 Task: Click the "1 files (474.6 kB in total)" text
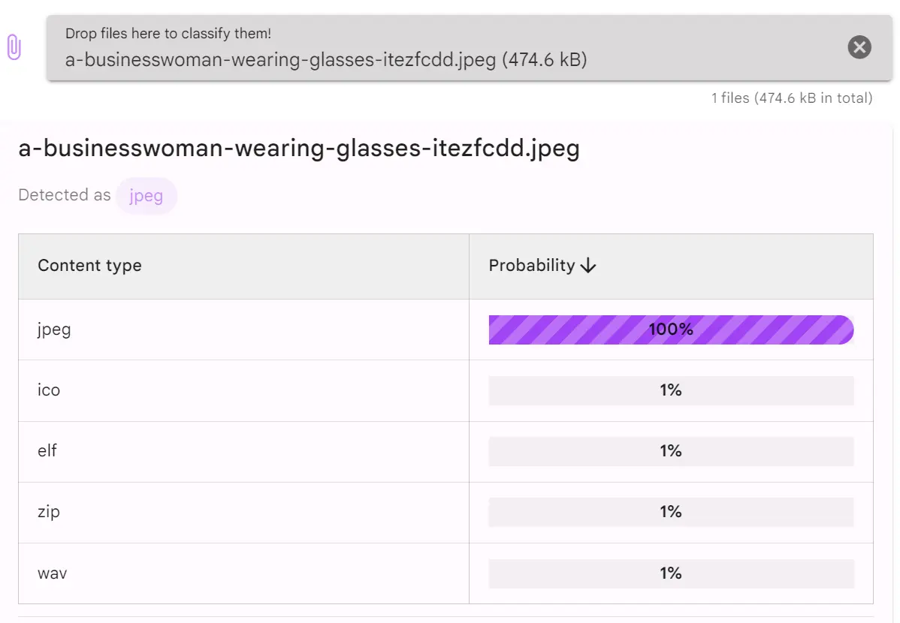[x=792, y=98]
